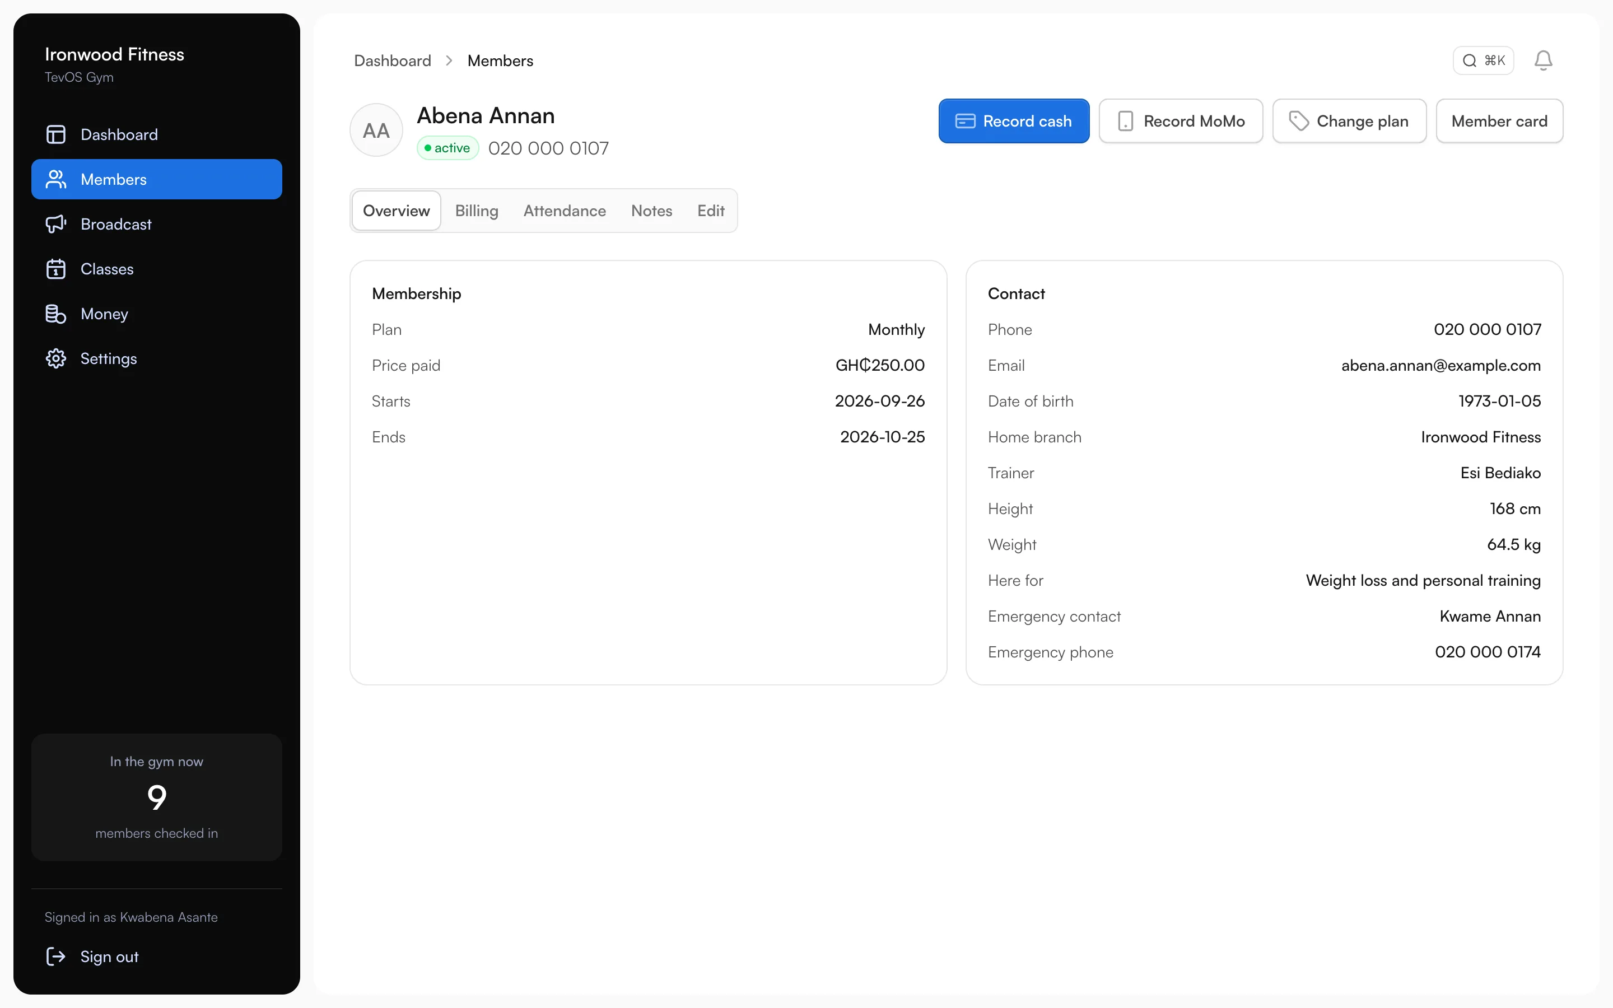The image size is (1613, 1008).
Task: Click the Money coins icon
Action: 56,314
